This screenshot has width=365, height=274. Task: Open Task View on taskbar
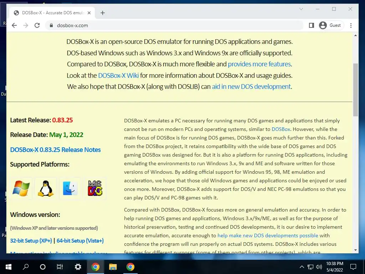60,267
